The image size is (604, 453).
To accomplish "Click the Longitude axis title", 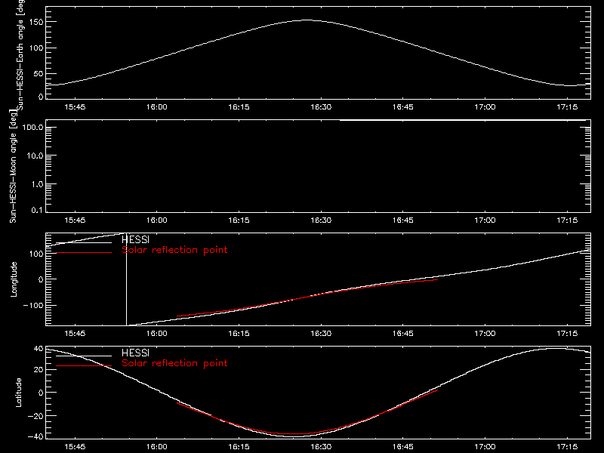I will 14,279.
